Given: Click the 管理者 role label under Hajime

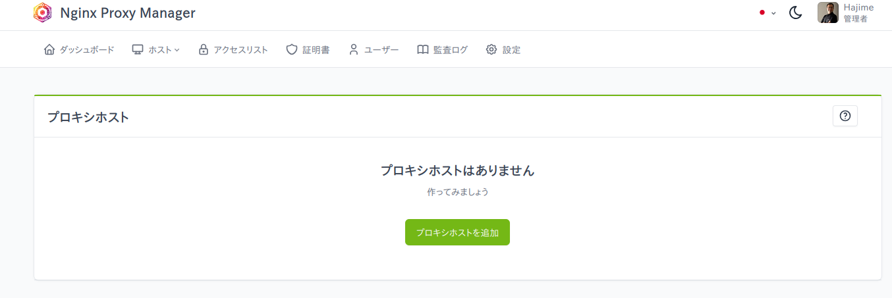Looking at the screenshot, I should tap(855, 19).
